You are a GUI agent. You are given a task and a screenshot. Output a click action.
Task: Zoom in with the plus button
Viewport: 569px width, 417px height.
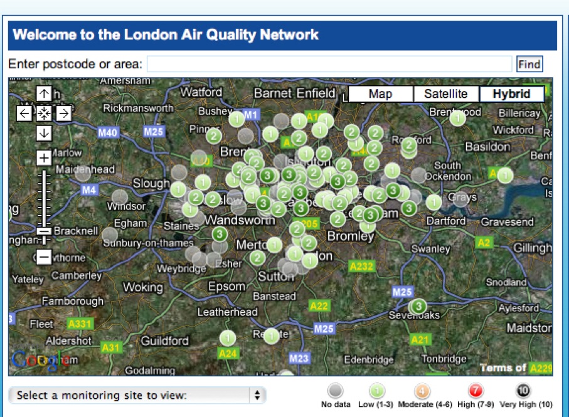tap(43, 157)
